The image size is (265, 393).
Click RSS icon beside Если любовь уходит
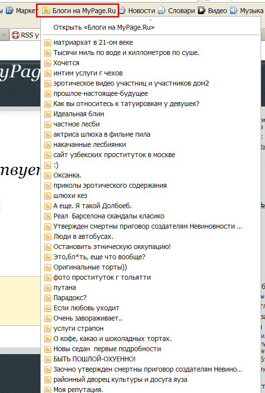[48, 308]
